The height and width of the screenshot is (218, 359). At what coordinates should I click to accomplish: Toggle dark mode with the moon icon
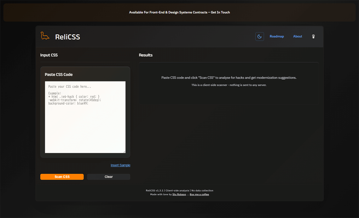(259, 37)
